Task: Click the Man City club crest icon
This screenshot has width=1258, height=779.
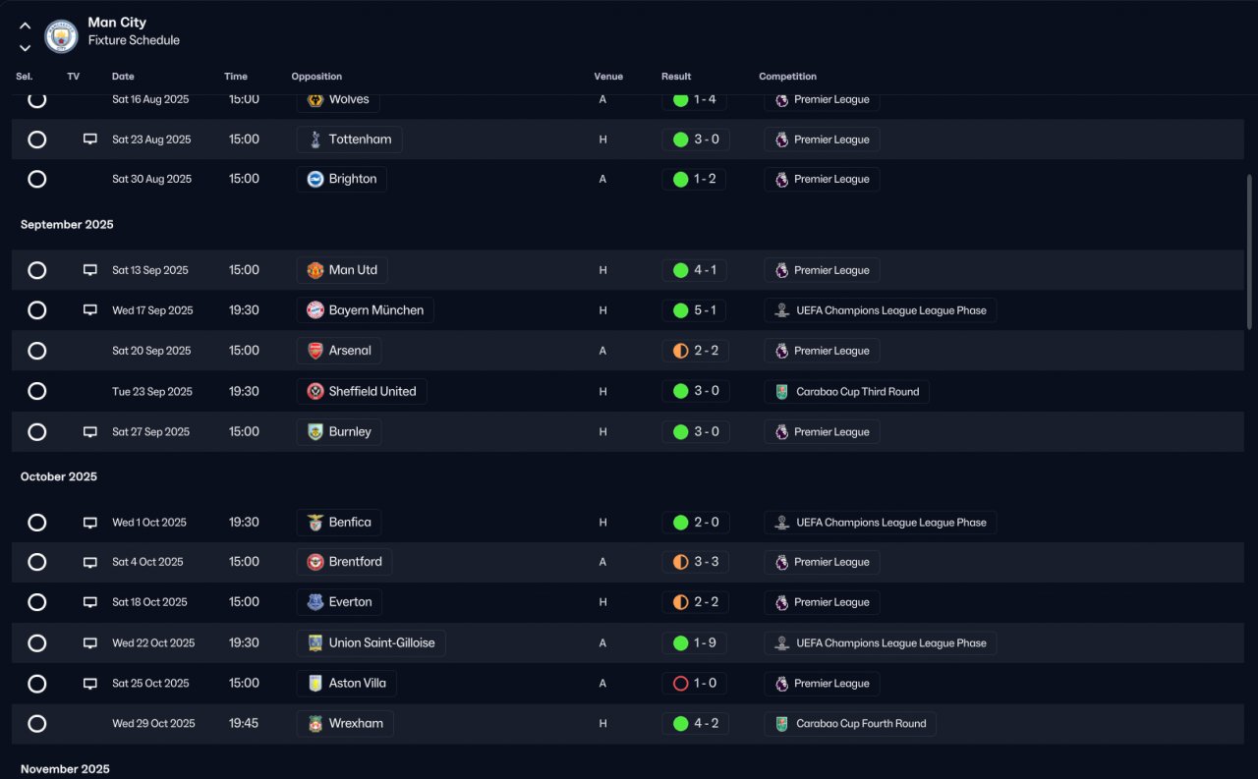Action: point(61,36)
